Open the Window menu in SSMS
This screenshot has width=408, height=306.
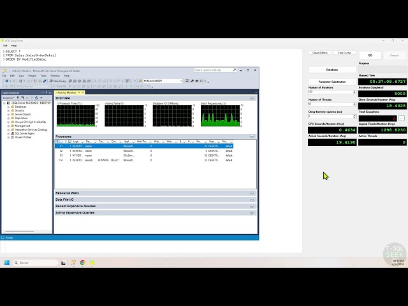point(55,76)
